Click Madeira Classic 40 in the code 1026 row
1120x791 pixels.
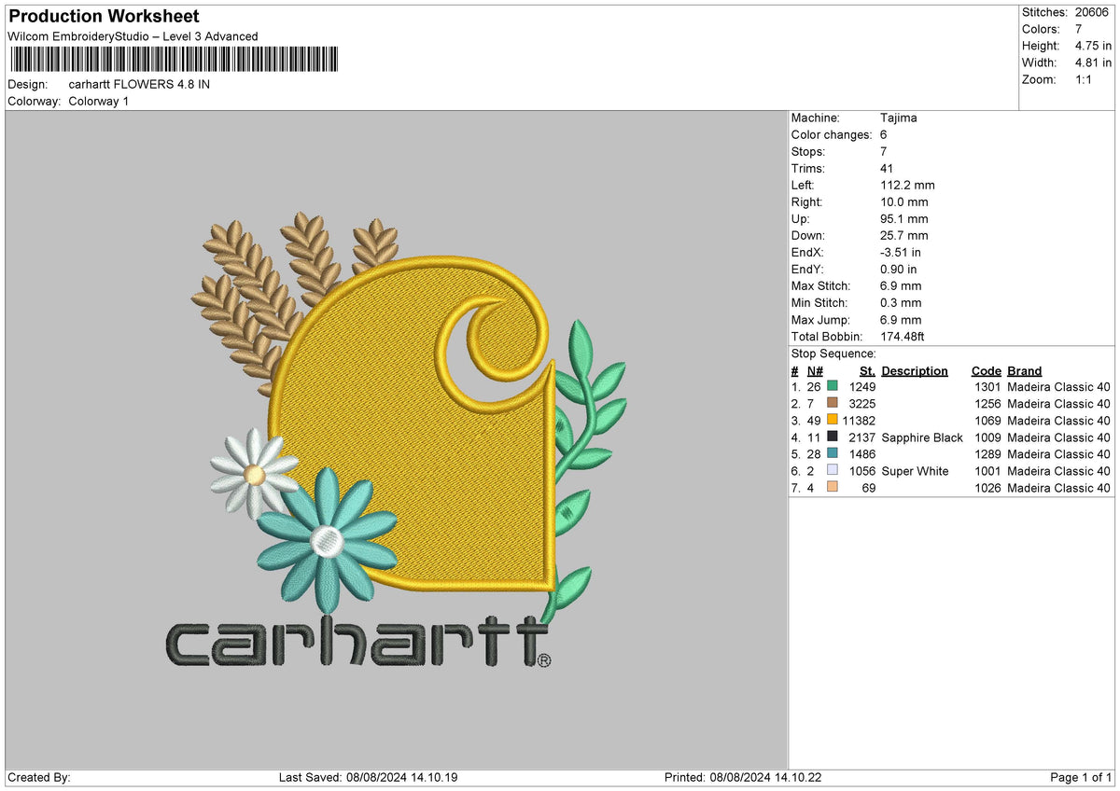click(1059, 487)
